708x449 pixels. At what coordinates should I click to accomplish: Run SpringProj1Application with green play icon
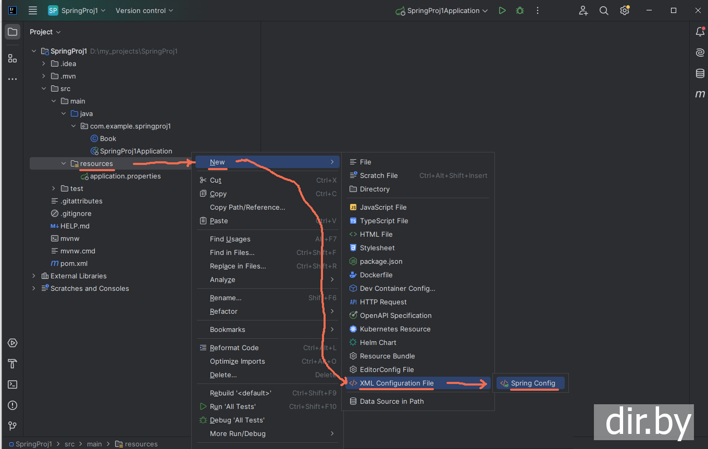click(502, 10)
